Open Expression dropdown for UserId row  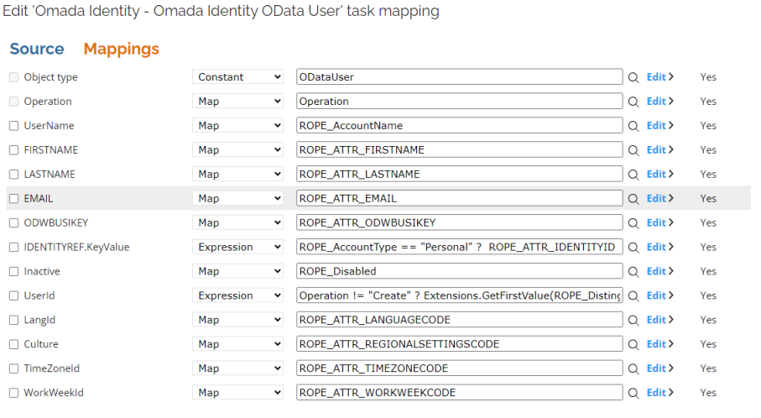point(237,295)
